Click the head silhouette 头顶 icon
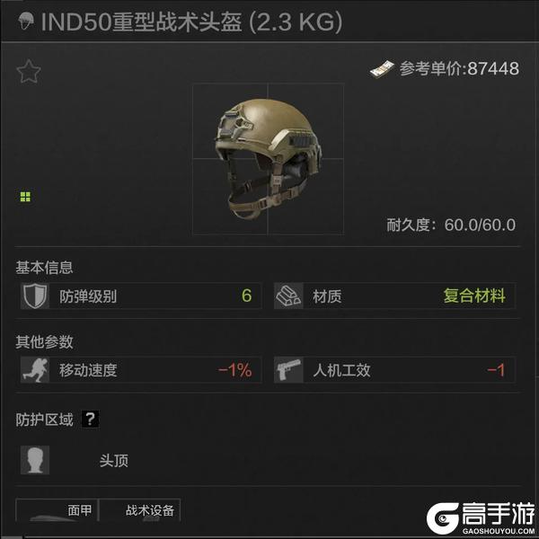Image resolution: width=539 pixels, height=539 pixels. 35,460
